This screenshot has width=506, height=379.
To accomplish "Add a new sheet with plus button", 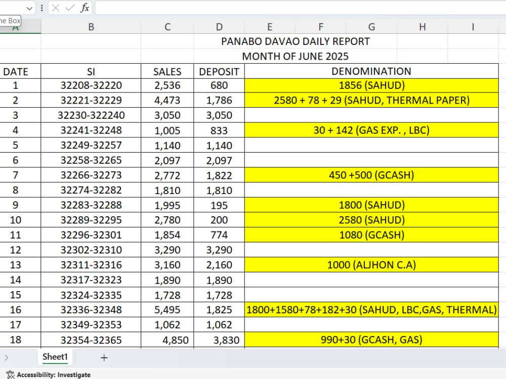I will pyautogui.click(x=104, y=358).
